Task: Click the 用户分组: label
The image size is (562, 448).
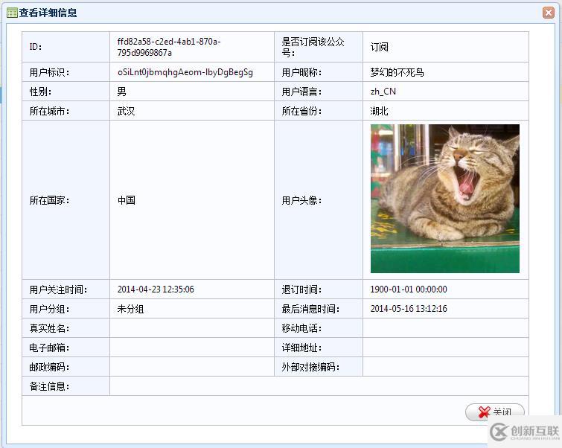Action: coord(49,309)
